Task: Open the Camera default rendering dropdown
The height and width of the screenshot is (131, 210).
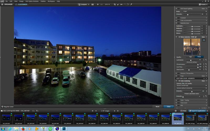Action: click(x=192, y=88)
